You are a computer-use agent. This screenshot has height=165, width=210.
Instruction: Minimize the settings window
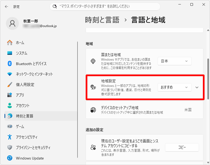pyautogui.click(x=180, y=5)
